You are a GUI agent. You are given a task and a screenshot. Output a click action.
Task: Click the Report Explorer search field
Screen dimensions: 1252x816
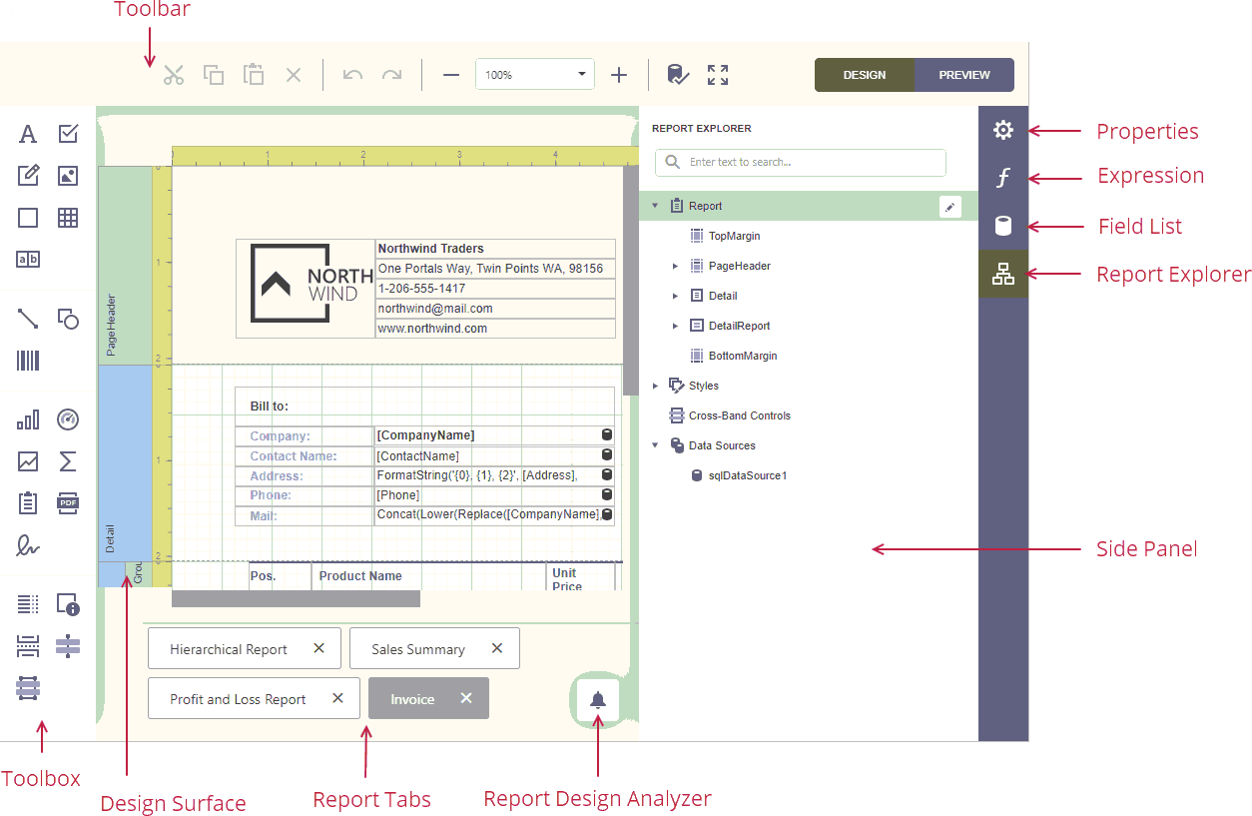(x=809, y=162)
